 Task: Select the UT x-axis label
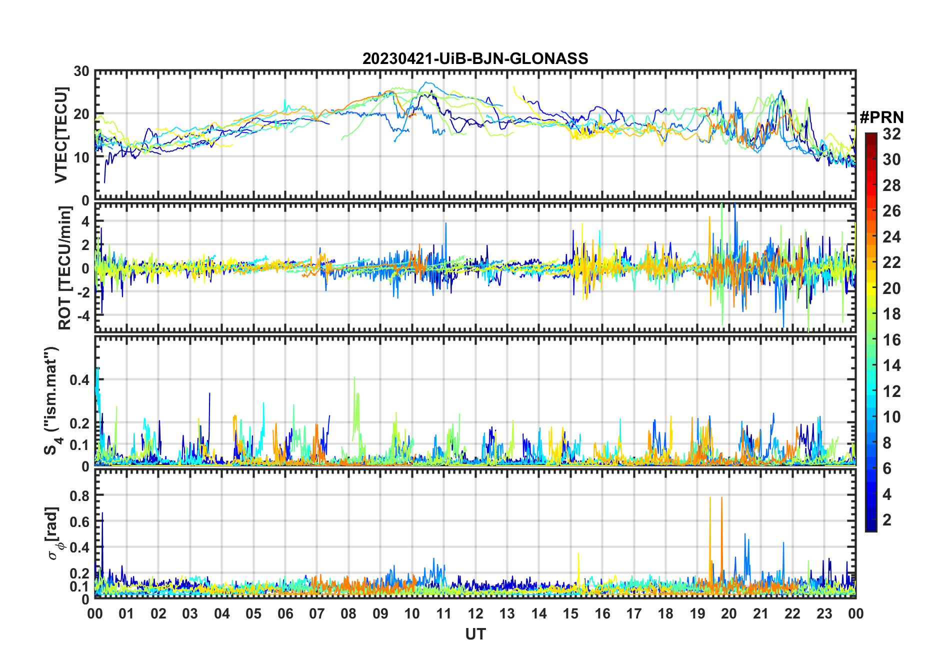click(475, 634)
